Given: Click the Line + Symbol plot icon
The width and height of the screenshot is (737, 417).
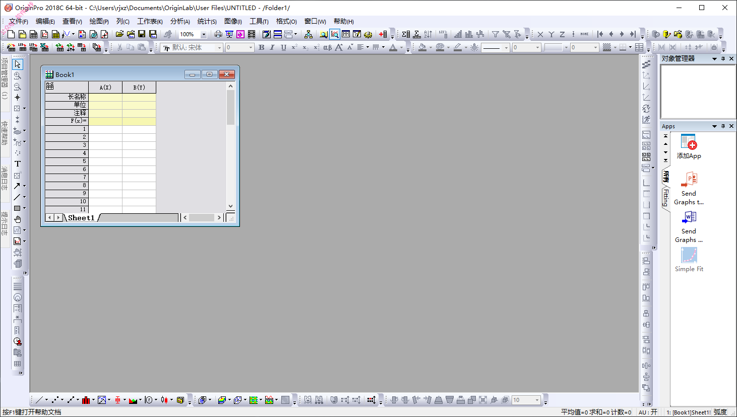Looking at the screenshot, I should [x=71, y=400].
